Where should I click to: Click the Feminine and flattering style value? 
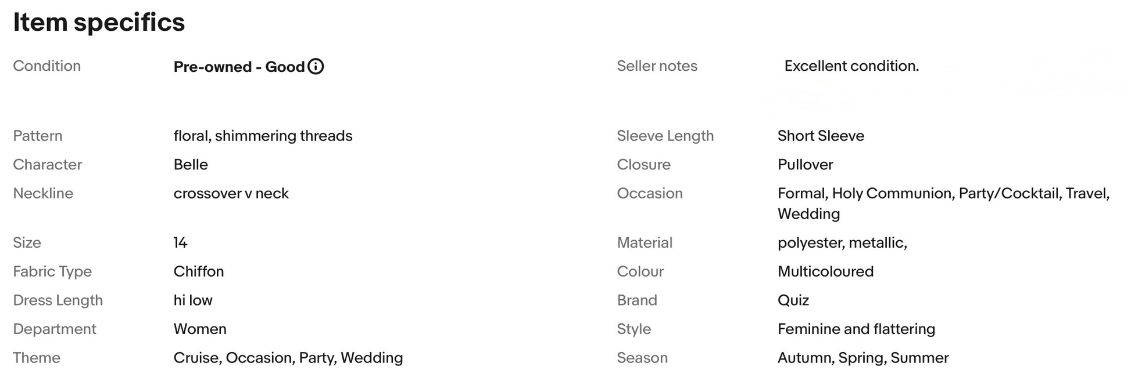tap(857, 329)
